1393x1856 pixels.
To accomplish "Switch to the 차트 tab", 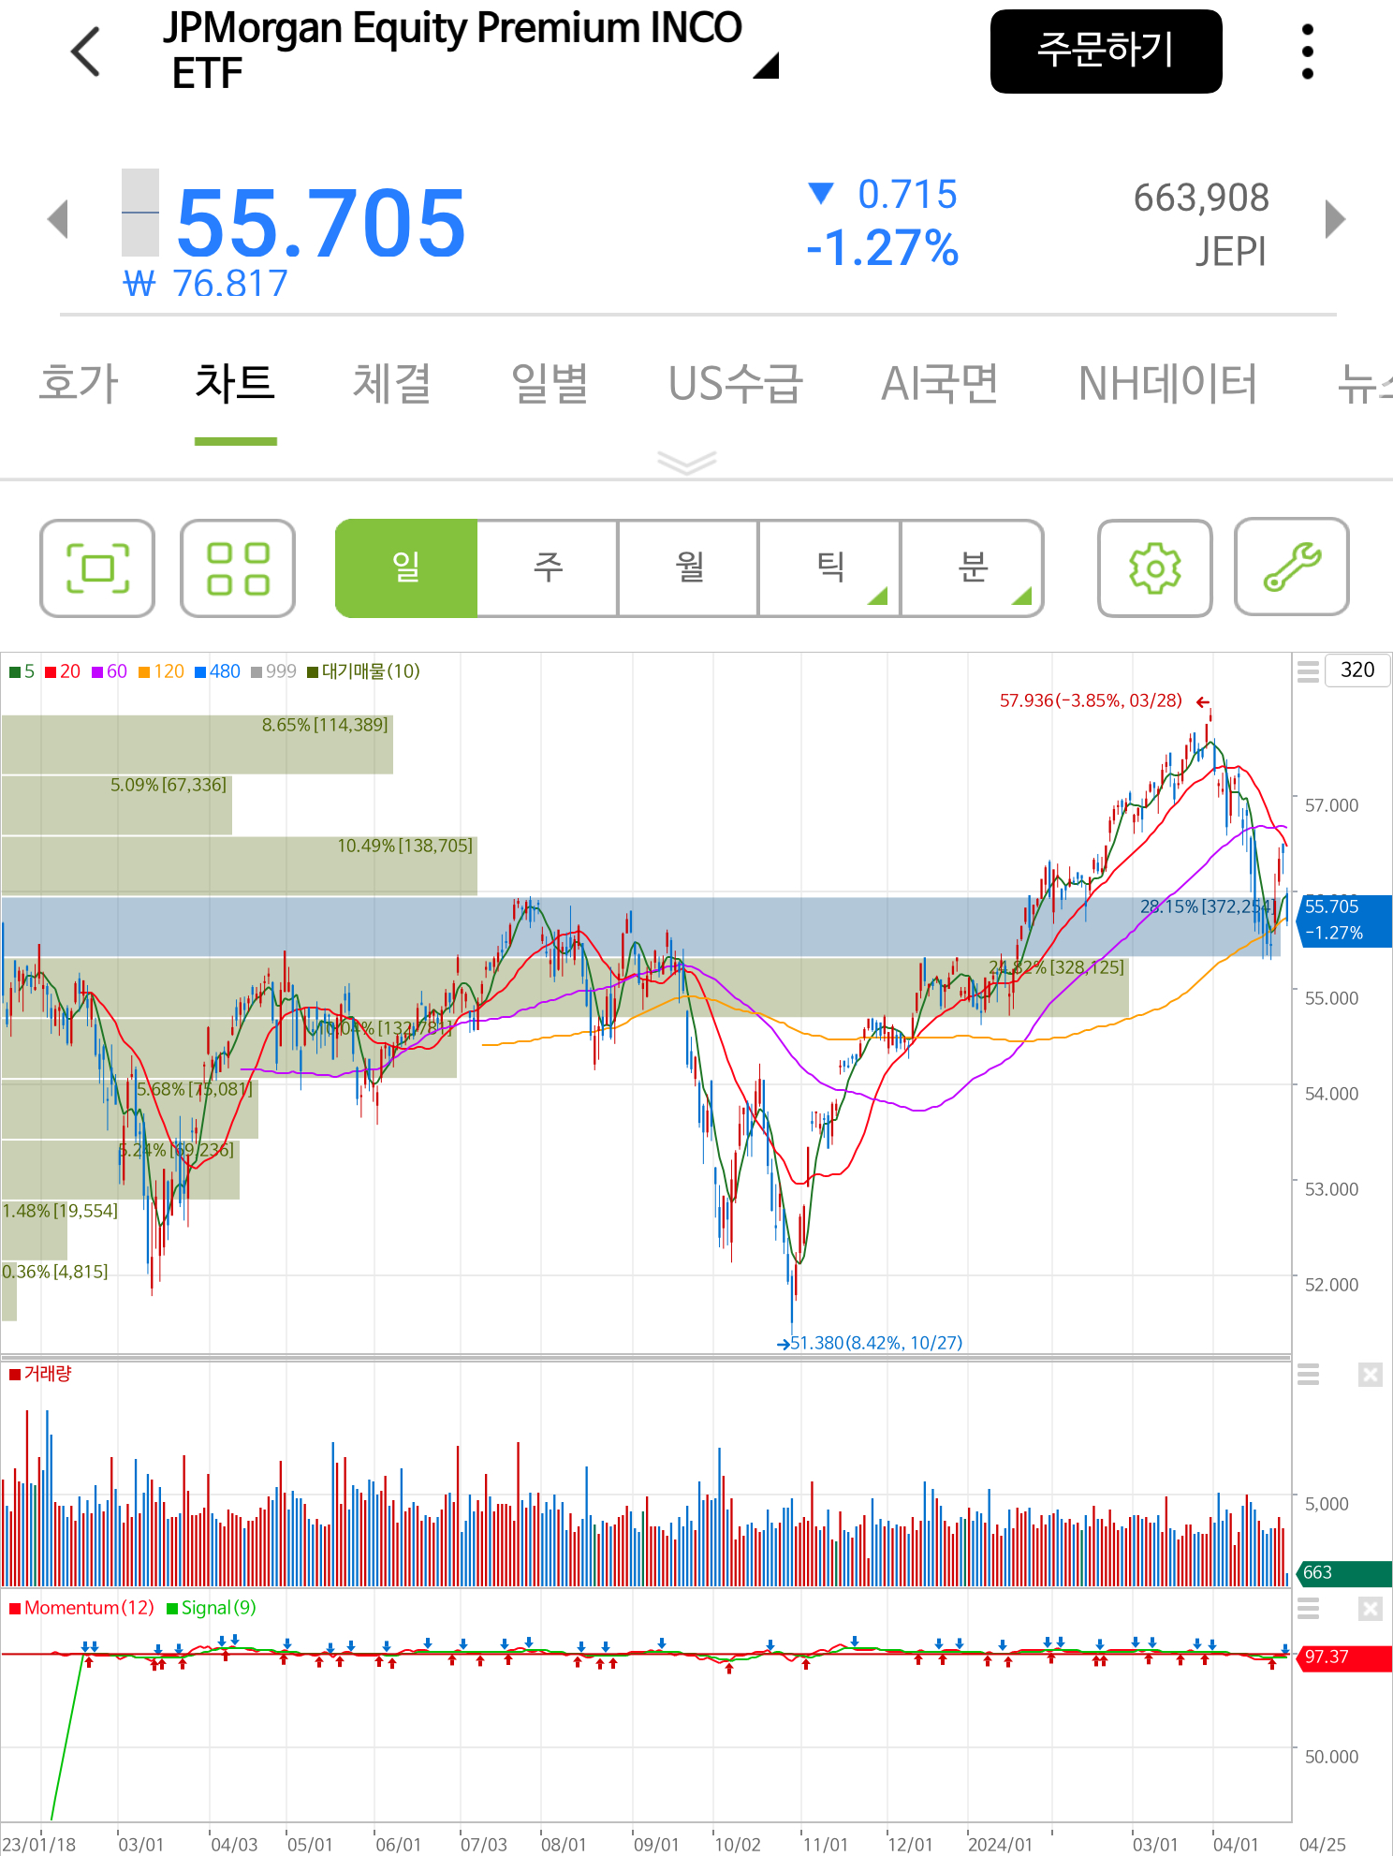I will (x=235, y=384).
